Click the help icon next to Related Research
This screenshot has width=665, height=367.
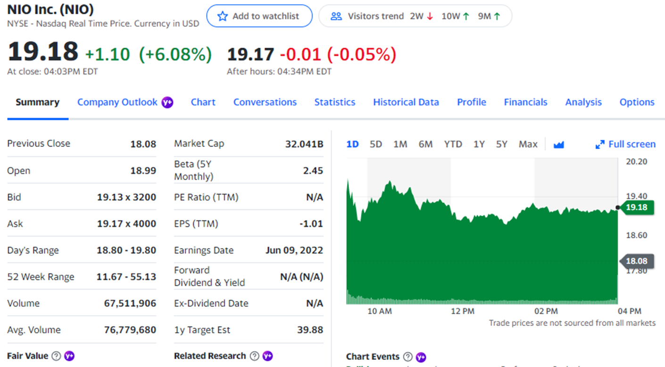point(254,356)
